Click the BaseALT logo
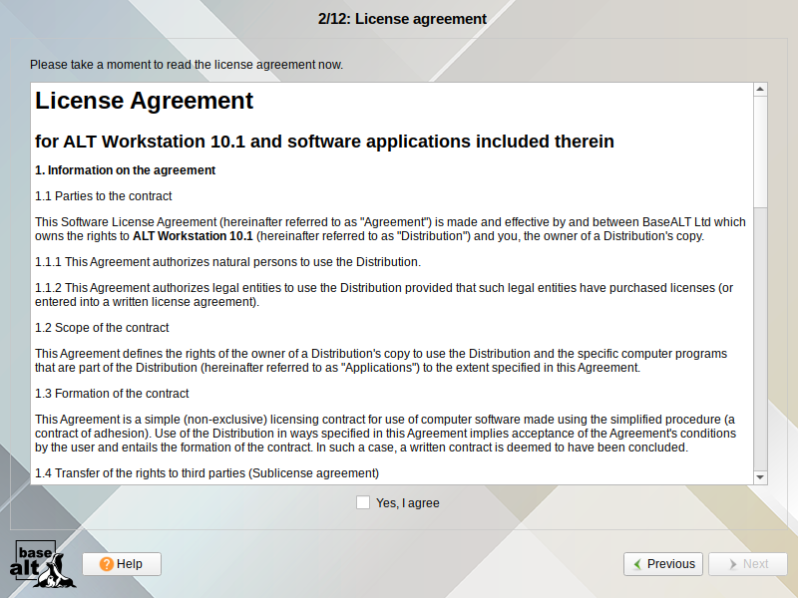Image resolution: width=798 pixels, height=598 pixels. tap(42, 563)
